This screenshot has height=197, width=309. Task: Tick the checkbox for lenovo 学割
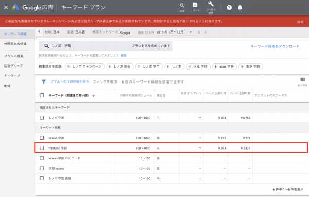42,138
